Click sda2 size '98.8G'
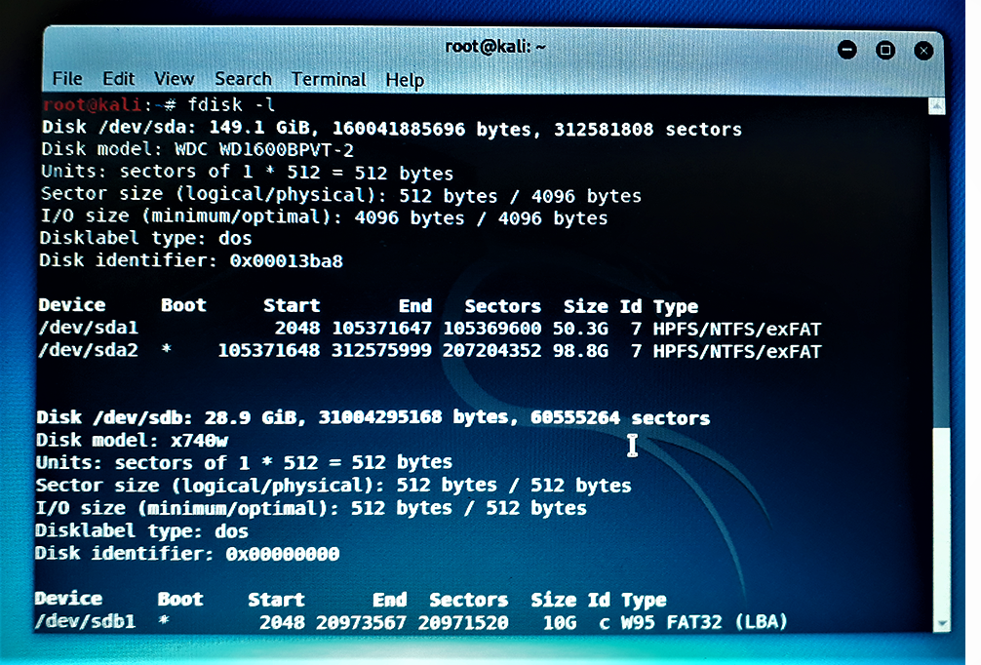 [580, 350]
